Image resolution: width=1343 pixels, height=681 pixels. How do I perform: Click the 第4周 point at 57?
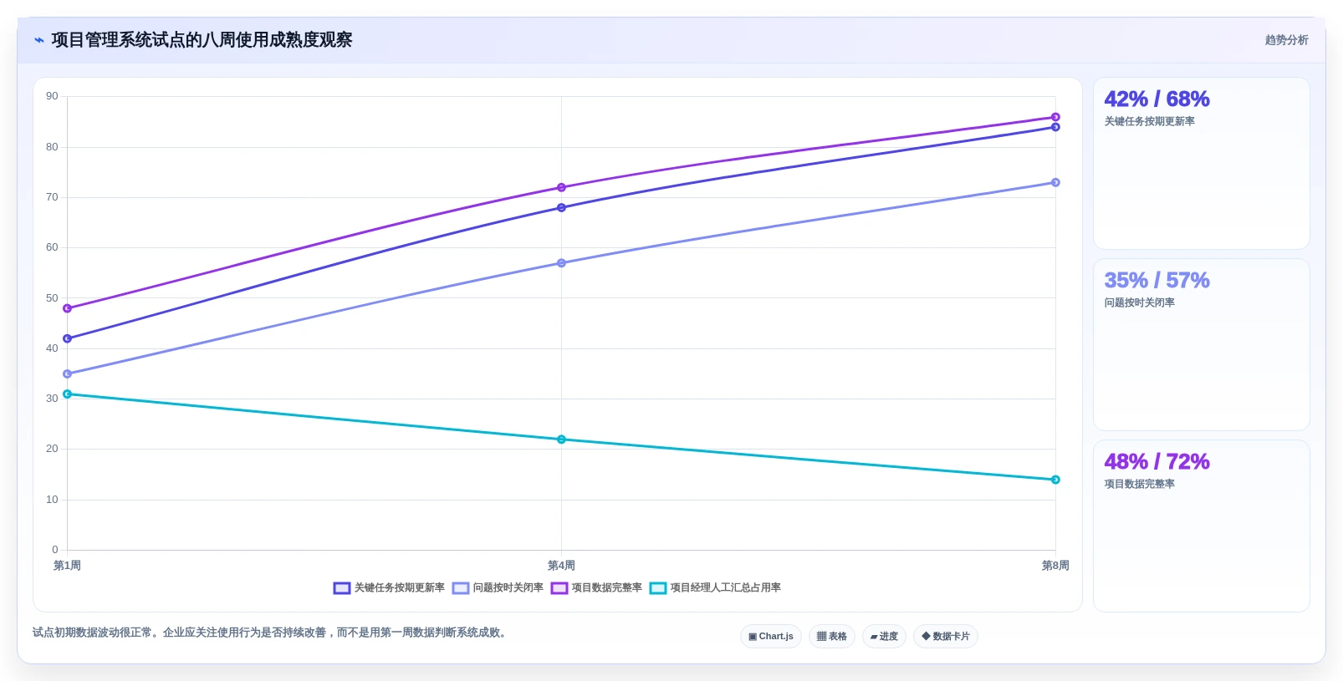pos(561,263)
